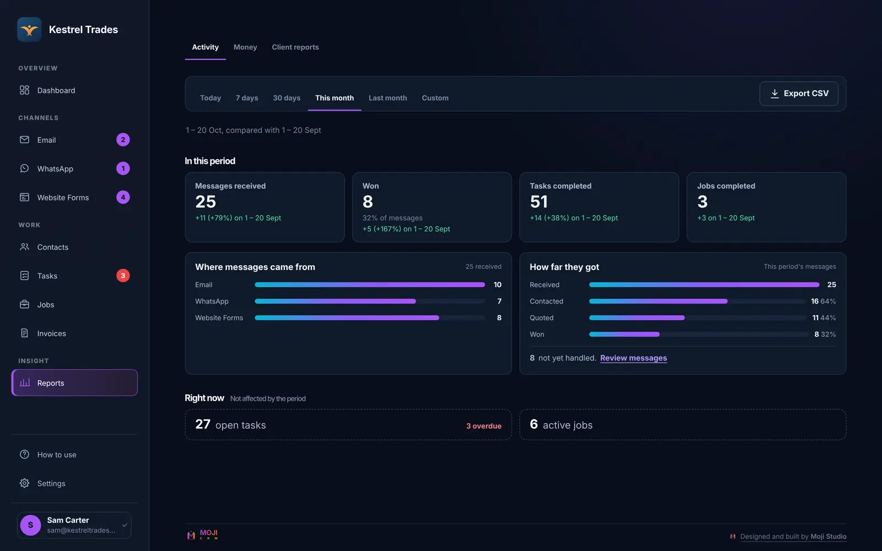Click the red Tasks badge showing 3
Screen dimensions: 882x551
click(123, 275)
